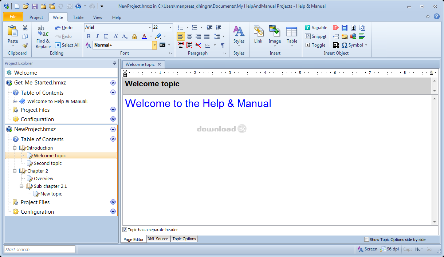This screenshot has width=444, height=257.
Task: Click the open folder icon in quick access toolbar
Action: tap(26, 6)
